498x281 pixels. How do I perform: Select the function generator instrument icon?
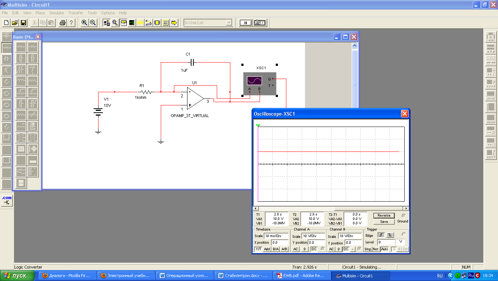[x=491, y=49]
